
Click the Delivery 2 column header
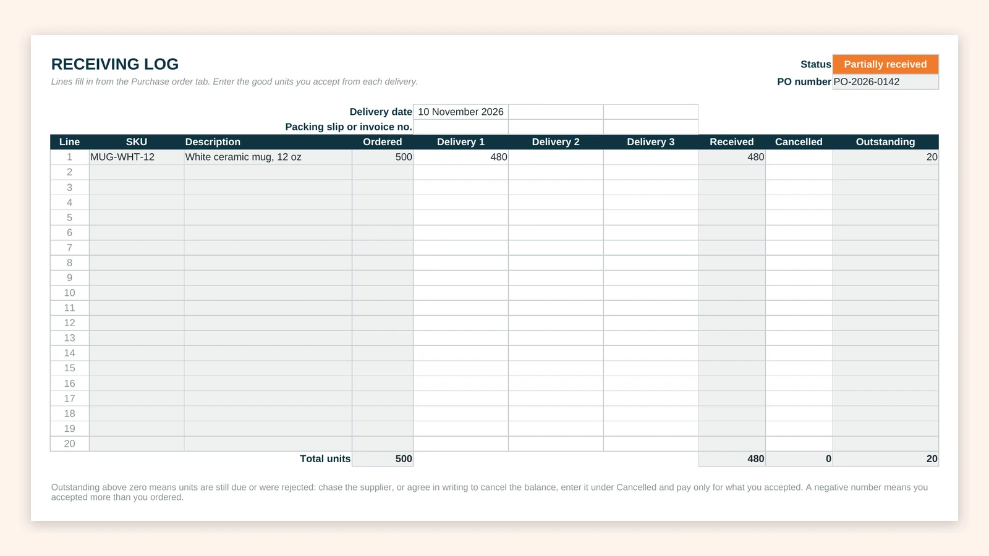pyautogui.click(x=556, y=142)
